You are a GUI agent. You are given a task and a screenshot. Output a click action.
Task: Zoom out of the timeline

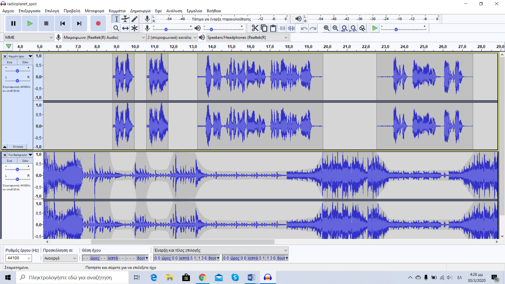pyautogui.click(x=335, y=28)
